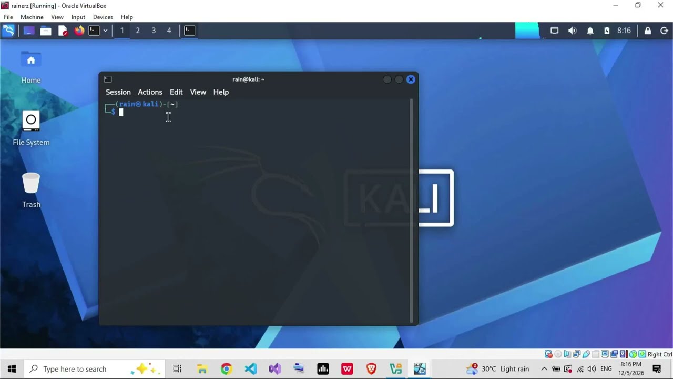Select the terminal window button in Kali panel

click(x=190, y=31)
